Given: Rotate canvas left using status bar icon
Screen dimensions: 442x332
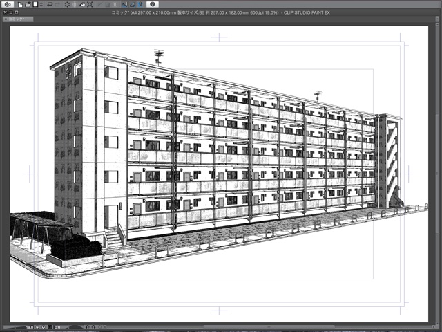Looking at the screenshot, I should (88, 327).
